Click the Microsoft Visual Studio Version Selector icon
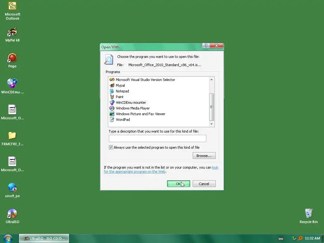324x243 pixels. click(x=112, y=79)
